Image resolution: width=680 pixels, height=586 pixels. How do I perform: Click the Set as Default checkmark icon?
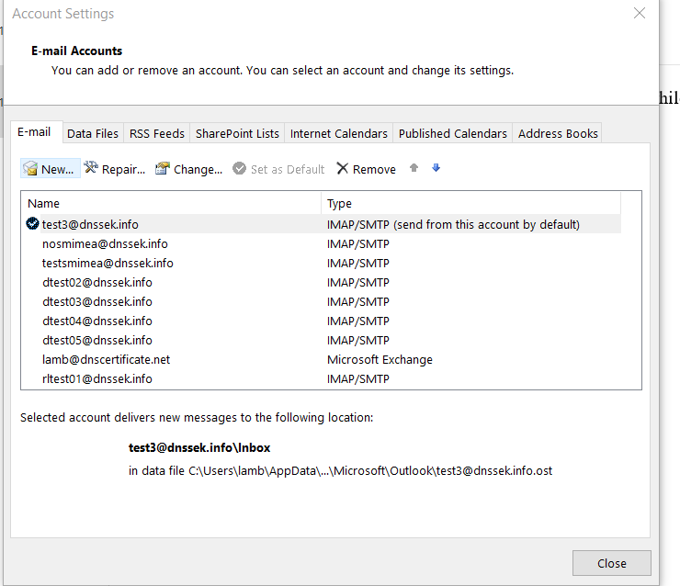click(239, 168)
